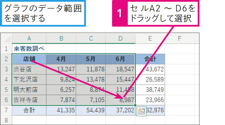Click the 4月 header cell
The height and width of the screenshot is (125, 225).
click(x=61, y=59)
